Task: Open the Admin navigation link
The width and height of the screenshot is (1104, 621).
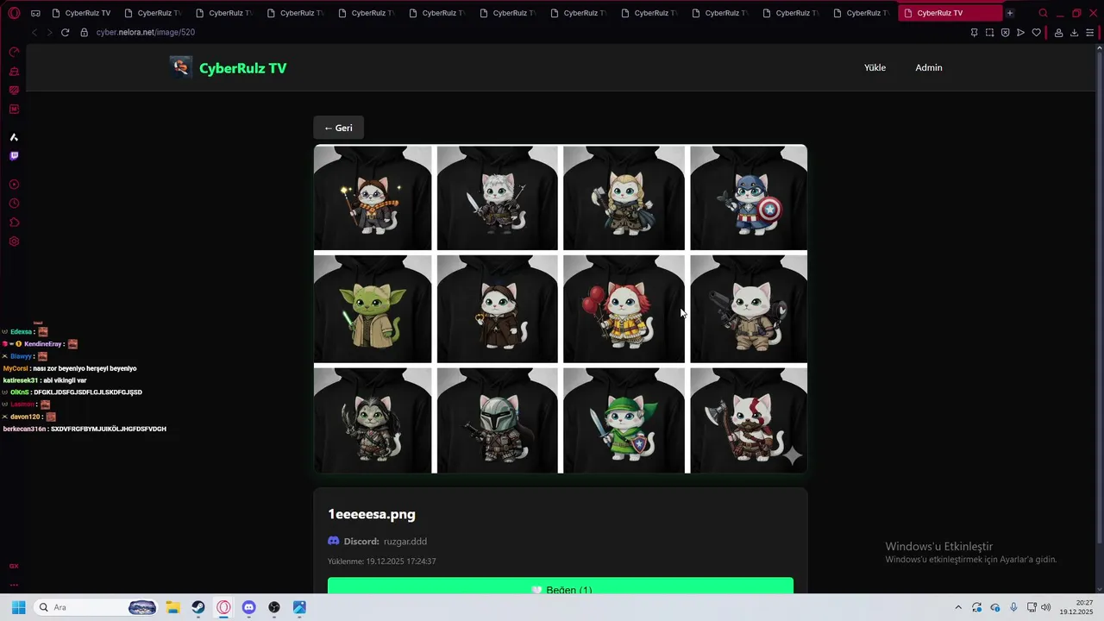Action: tap(928, 67)
